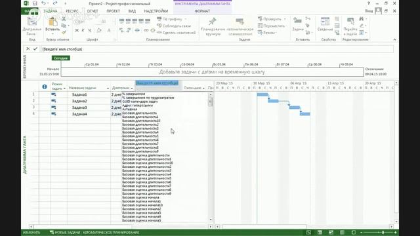Toggle bold (Ж) formatting
Viewport: 420px width, 236px height.
pos(77,30)
